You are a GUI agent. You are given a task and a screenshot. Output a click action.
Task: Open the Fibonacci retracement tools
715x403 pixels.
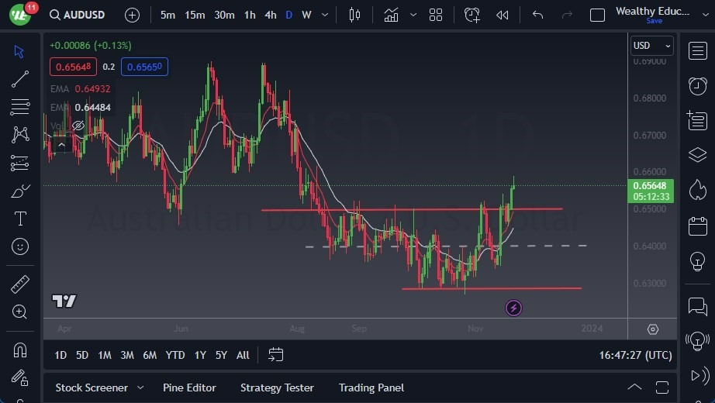(x=19, y=107)
